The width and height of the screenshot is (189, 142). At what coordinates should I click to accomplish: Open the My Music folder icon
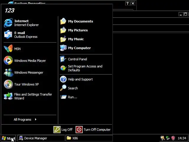tap(63, 39)
